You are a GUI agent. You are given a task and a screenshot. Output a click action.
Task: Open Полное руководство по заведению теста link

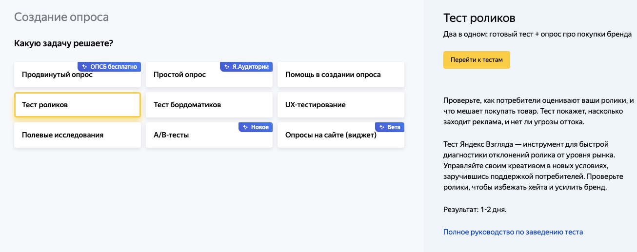[513, 232]
